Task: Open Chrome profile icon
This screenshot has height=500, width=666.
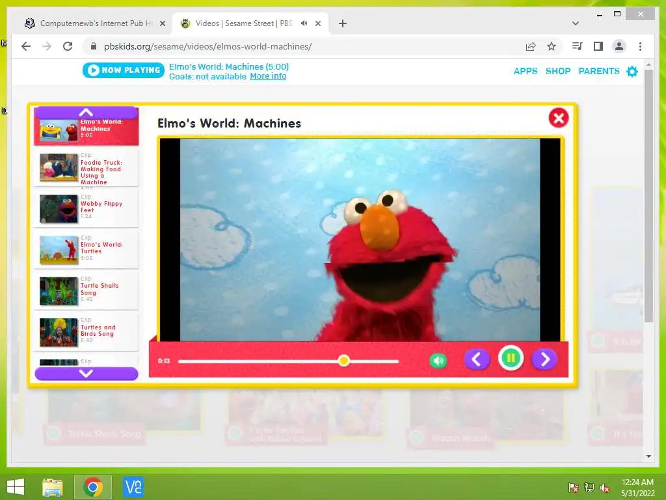Action: [619, 46]
